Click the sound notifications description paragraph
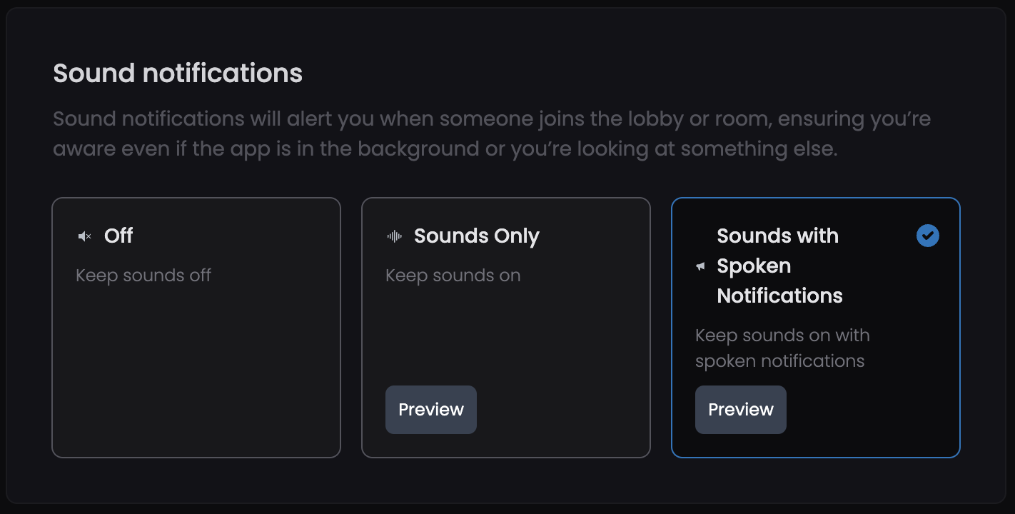Viewport: 1015px width, 514px height. 492,133
